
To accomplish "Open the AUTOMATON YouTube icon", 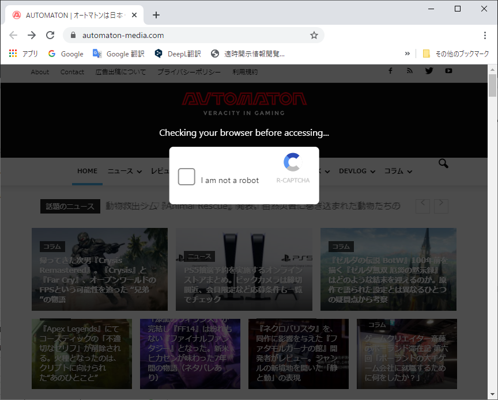I will click(448, 71).
